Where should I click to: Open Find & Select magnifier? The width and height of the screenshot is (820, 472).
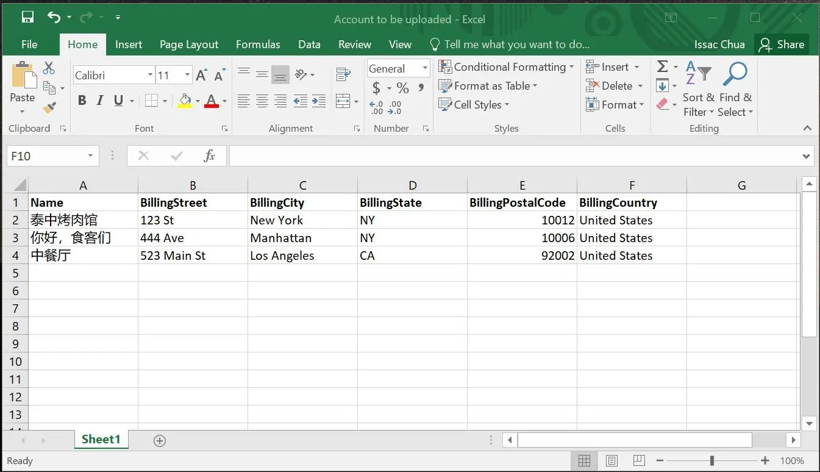[735, 90]
